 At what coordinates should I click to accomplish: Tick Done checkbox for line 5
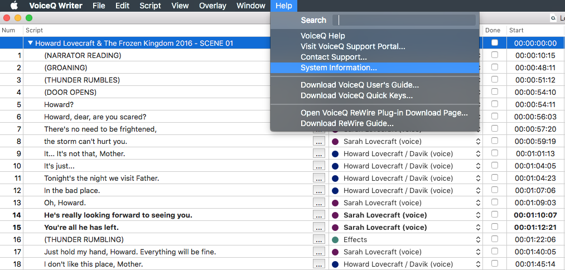pos(495,104)
